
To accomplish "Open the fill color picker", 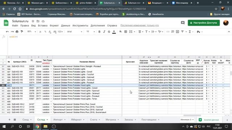I will point(121,32).
